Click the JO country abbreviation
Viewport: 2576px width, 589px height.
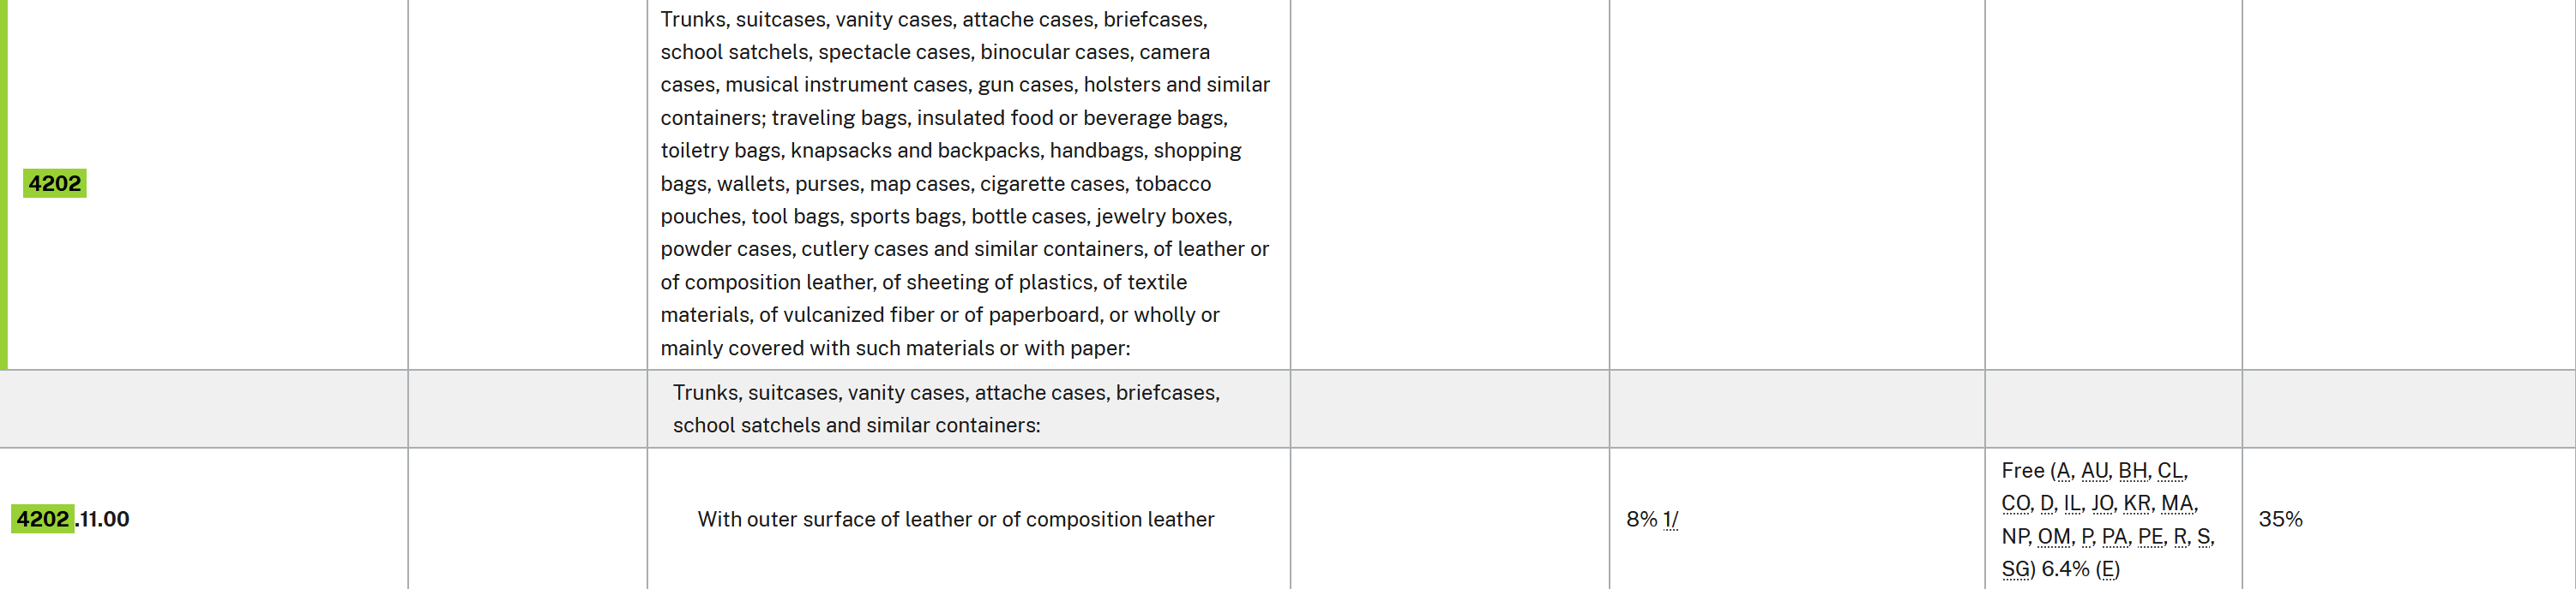[2102, 503]
